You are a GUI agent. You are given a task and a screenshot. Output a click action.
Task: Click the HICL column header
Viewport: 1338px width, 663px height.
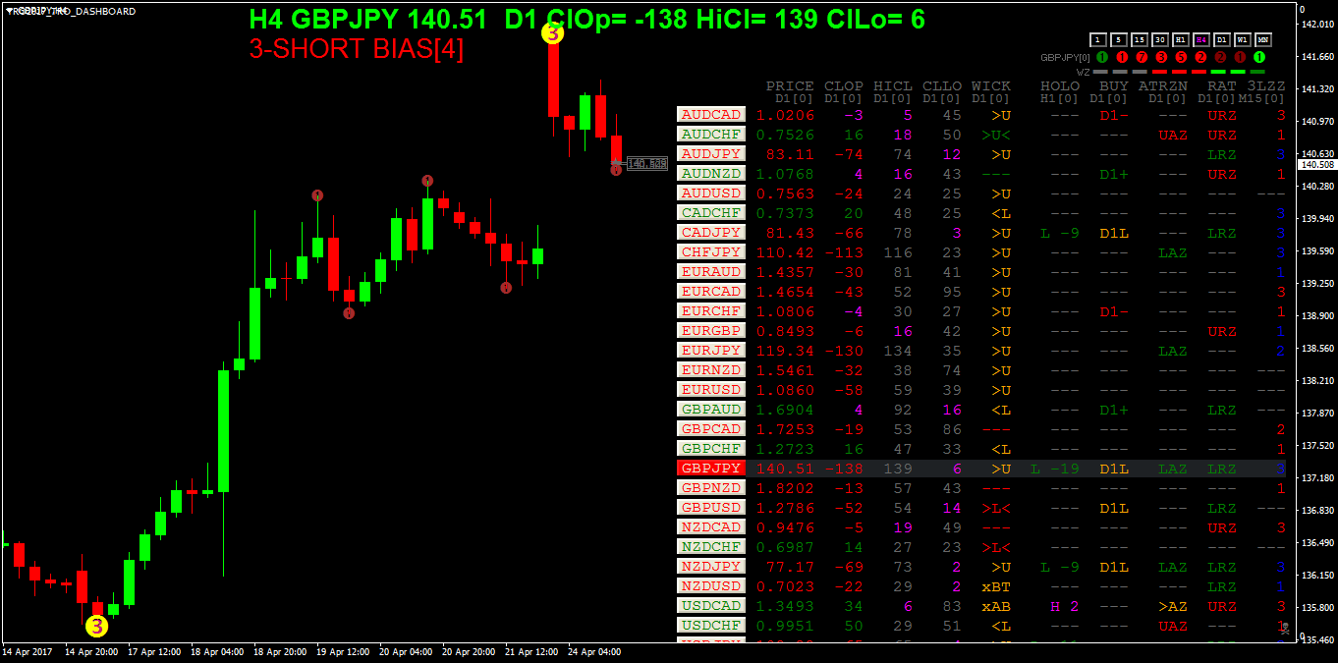point(893,86)
